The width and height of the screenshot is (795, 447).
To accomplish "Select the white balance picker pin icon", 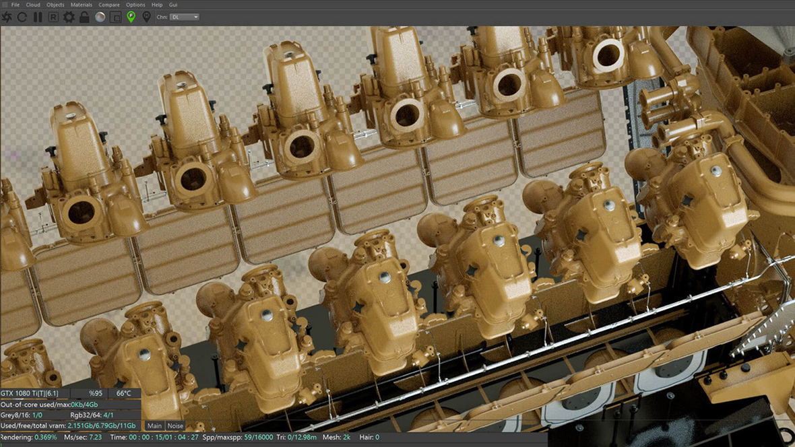I will coord(147,17).
